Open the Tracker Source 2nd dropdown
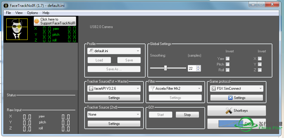 pyautogui.click(x=138, y=114)
